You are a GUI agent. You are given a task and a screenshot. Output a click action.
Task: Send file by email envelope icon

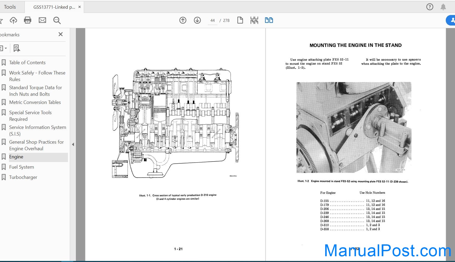[x=42, y=20]
